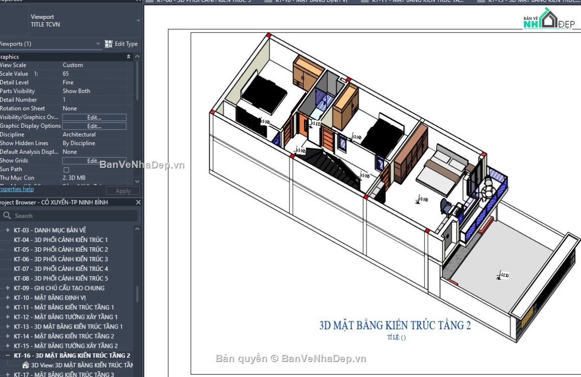Viewport: 581px width, 377px height.
Task: Close the Project Browser panel
Action: point(138,202)
